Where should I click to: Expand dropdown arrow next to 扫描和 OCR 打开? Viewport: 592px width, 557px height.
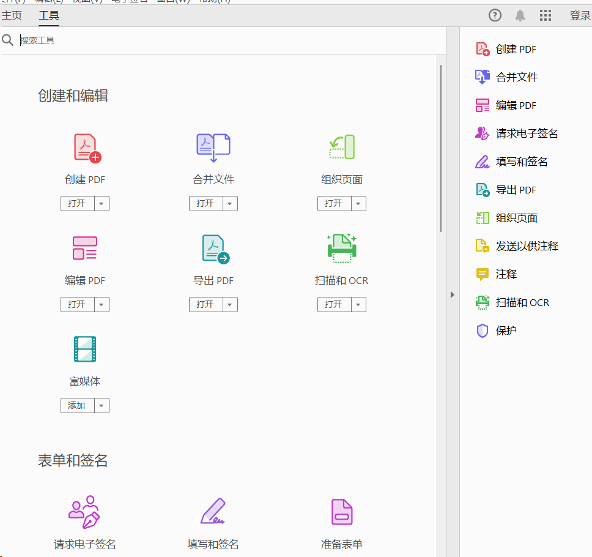pyautogui.click(x=358, y=305)
